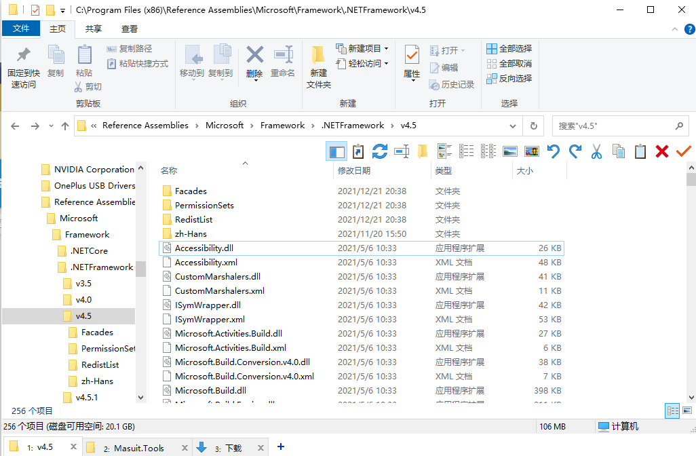This screenshot has height=456, width=696.
Task: Click the Copy icon in the custom toolbar
Action: 618,151
